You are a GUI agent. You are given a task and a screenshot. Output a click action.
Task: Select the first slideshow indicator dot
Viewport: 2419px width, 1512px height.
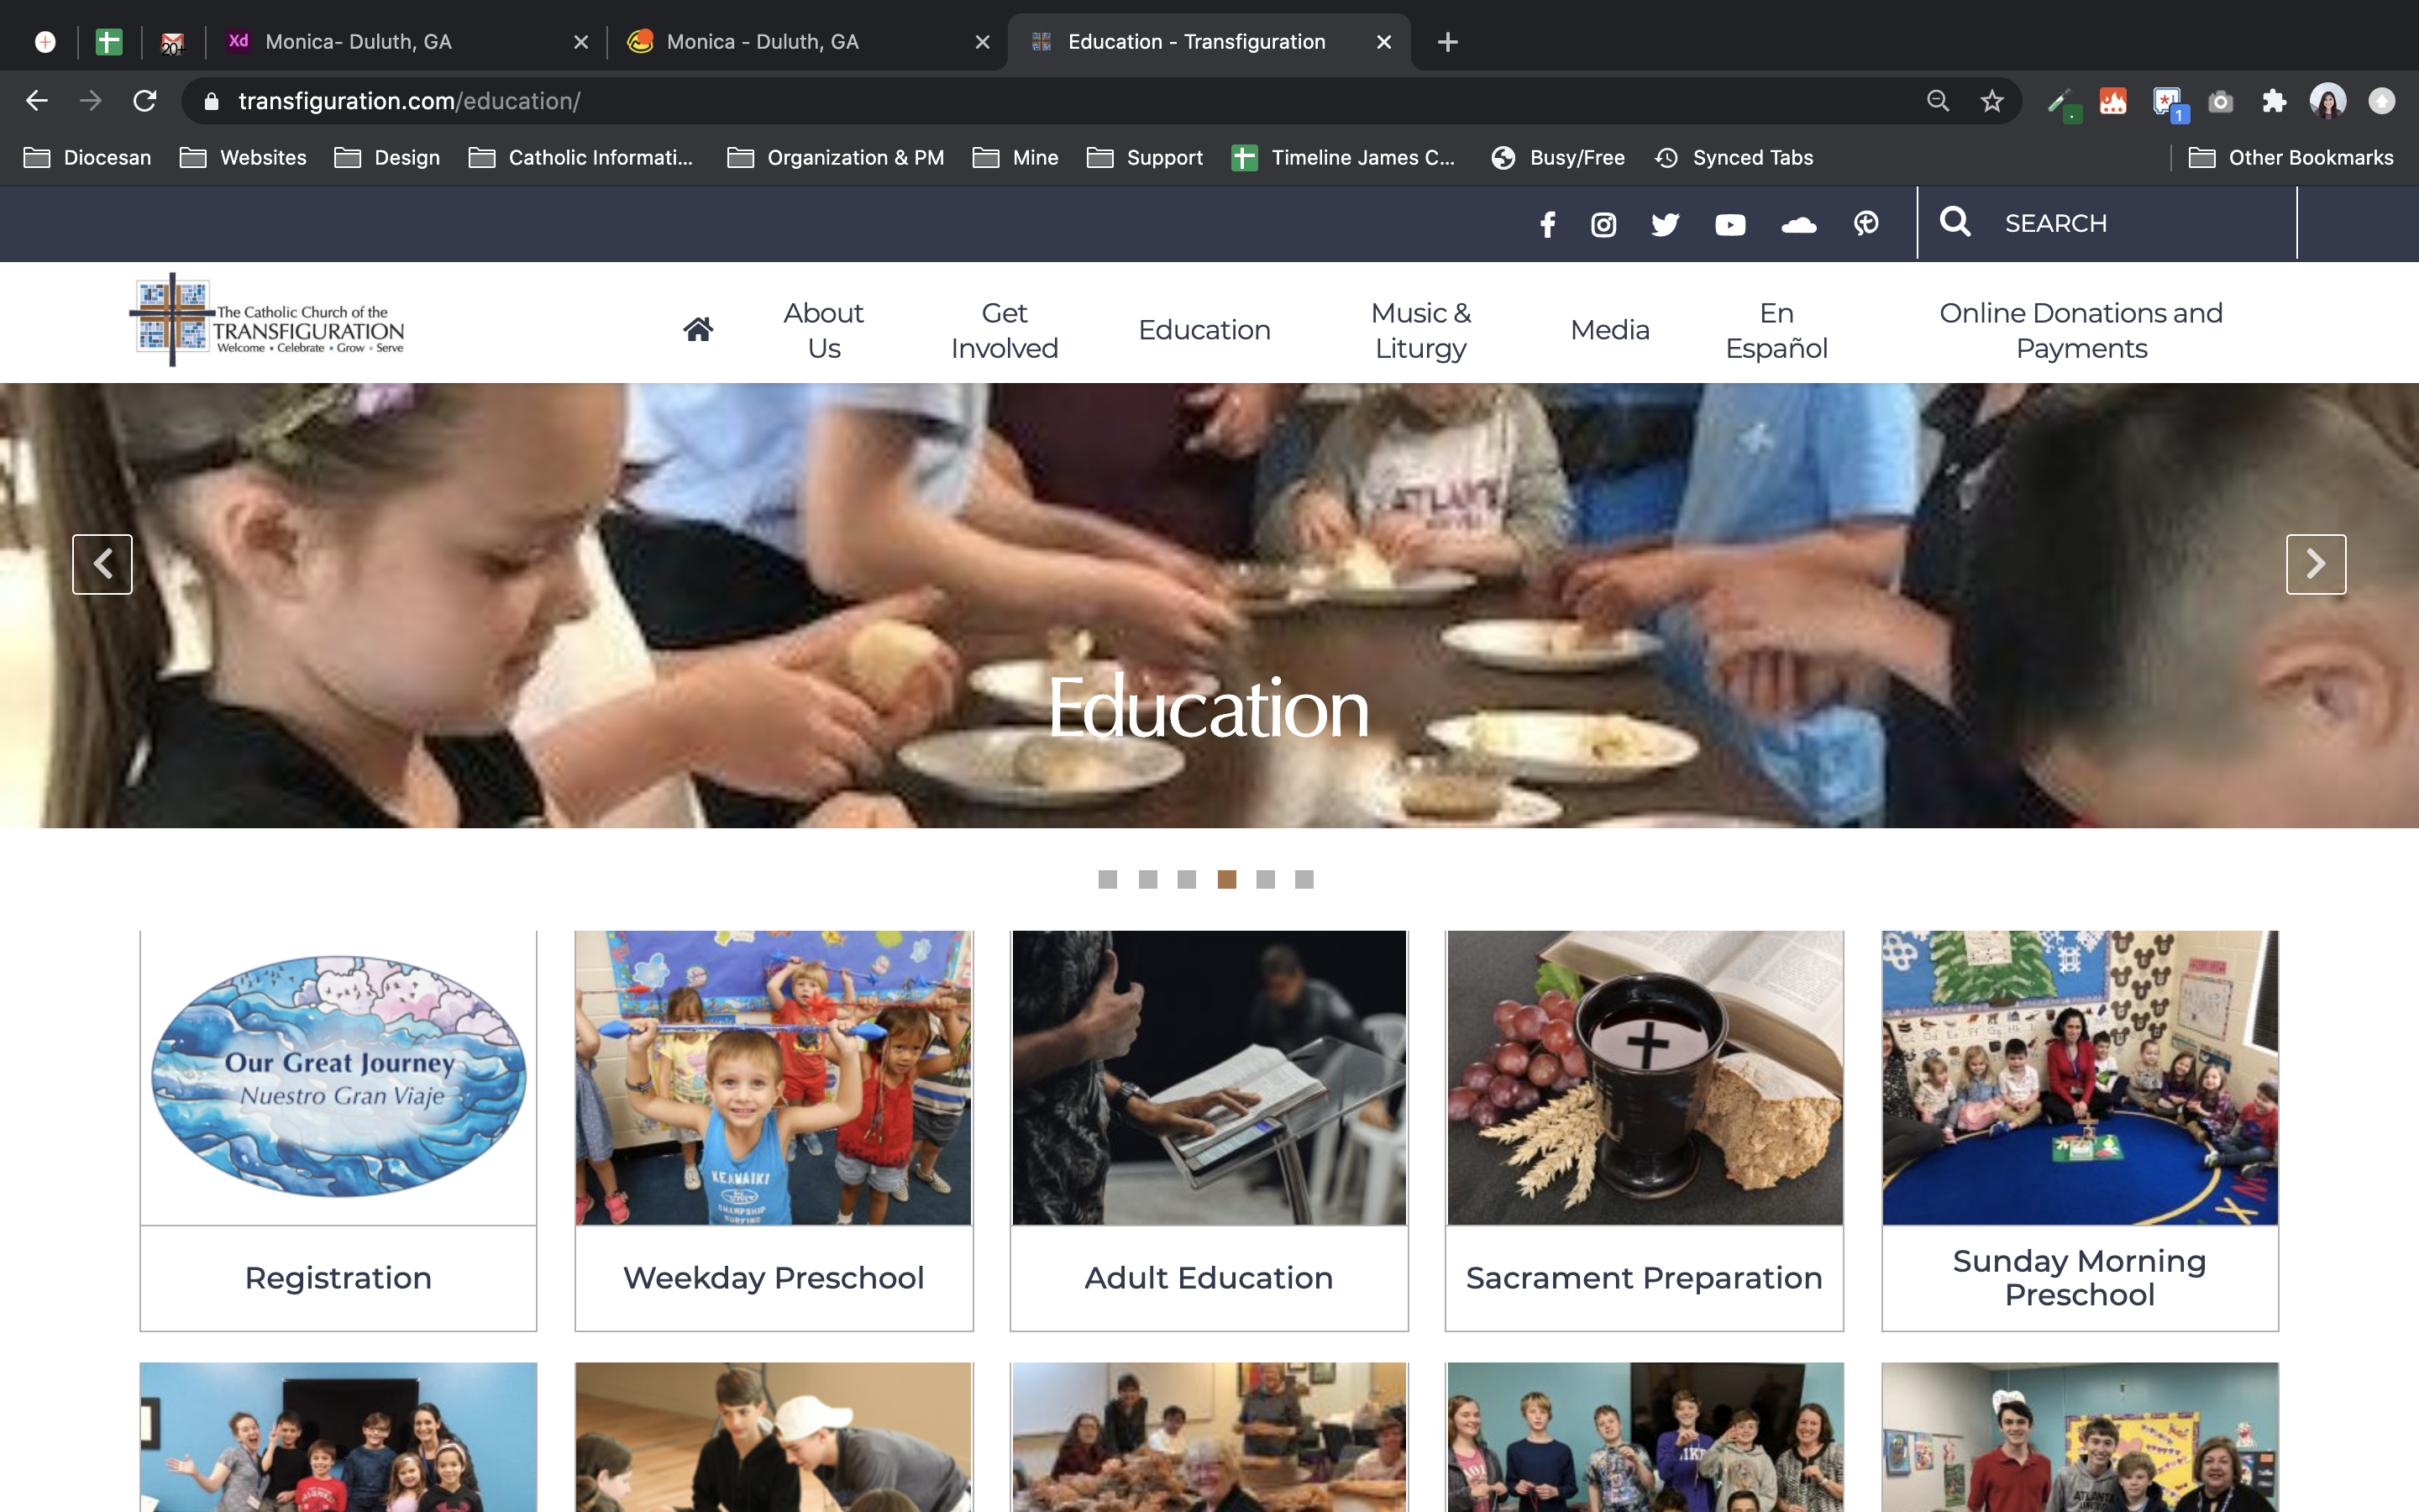1108,879
